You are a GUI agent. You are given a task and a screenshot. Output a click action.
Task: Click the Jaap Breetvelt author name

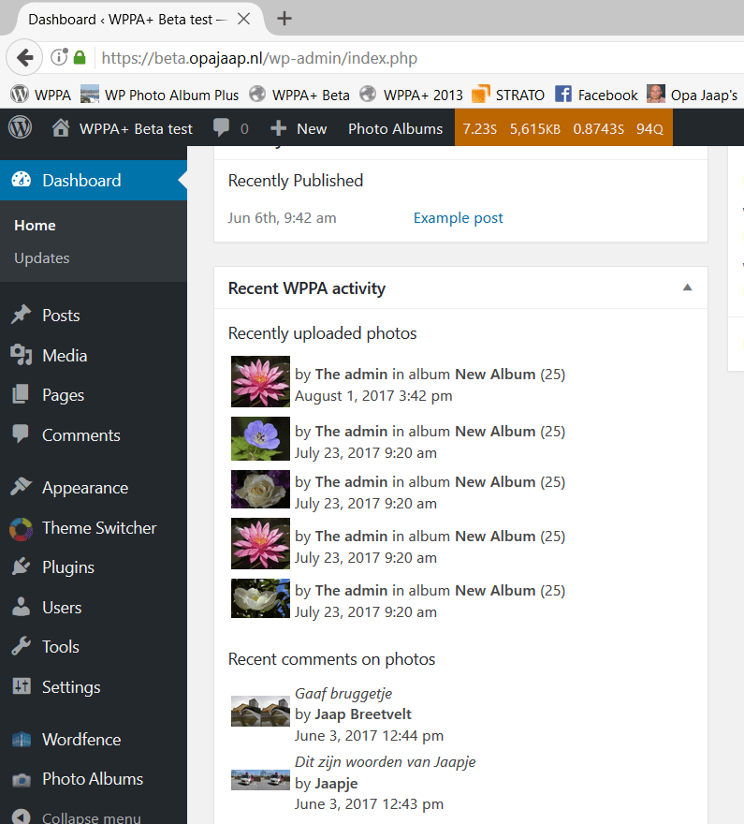[363, 714]
